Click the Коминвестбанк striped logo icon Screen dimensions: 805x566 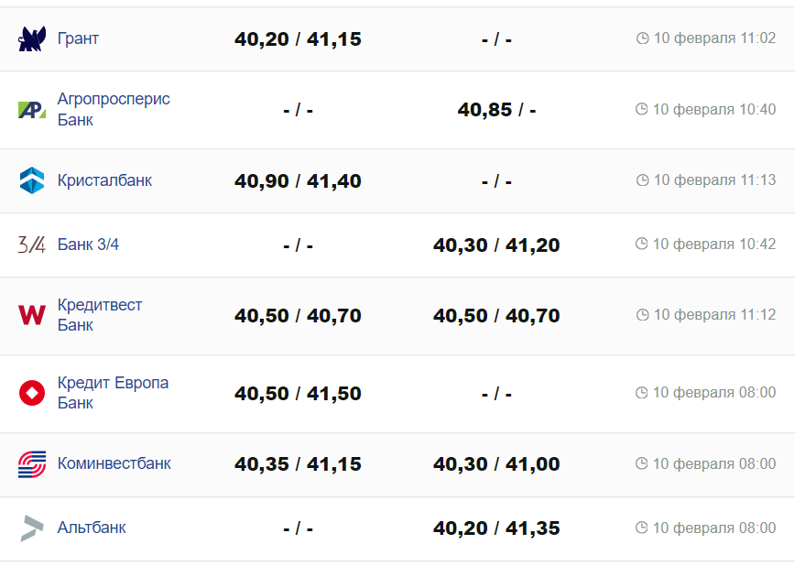[x=32, y=464]
